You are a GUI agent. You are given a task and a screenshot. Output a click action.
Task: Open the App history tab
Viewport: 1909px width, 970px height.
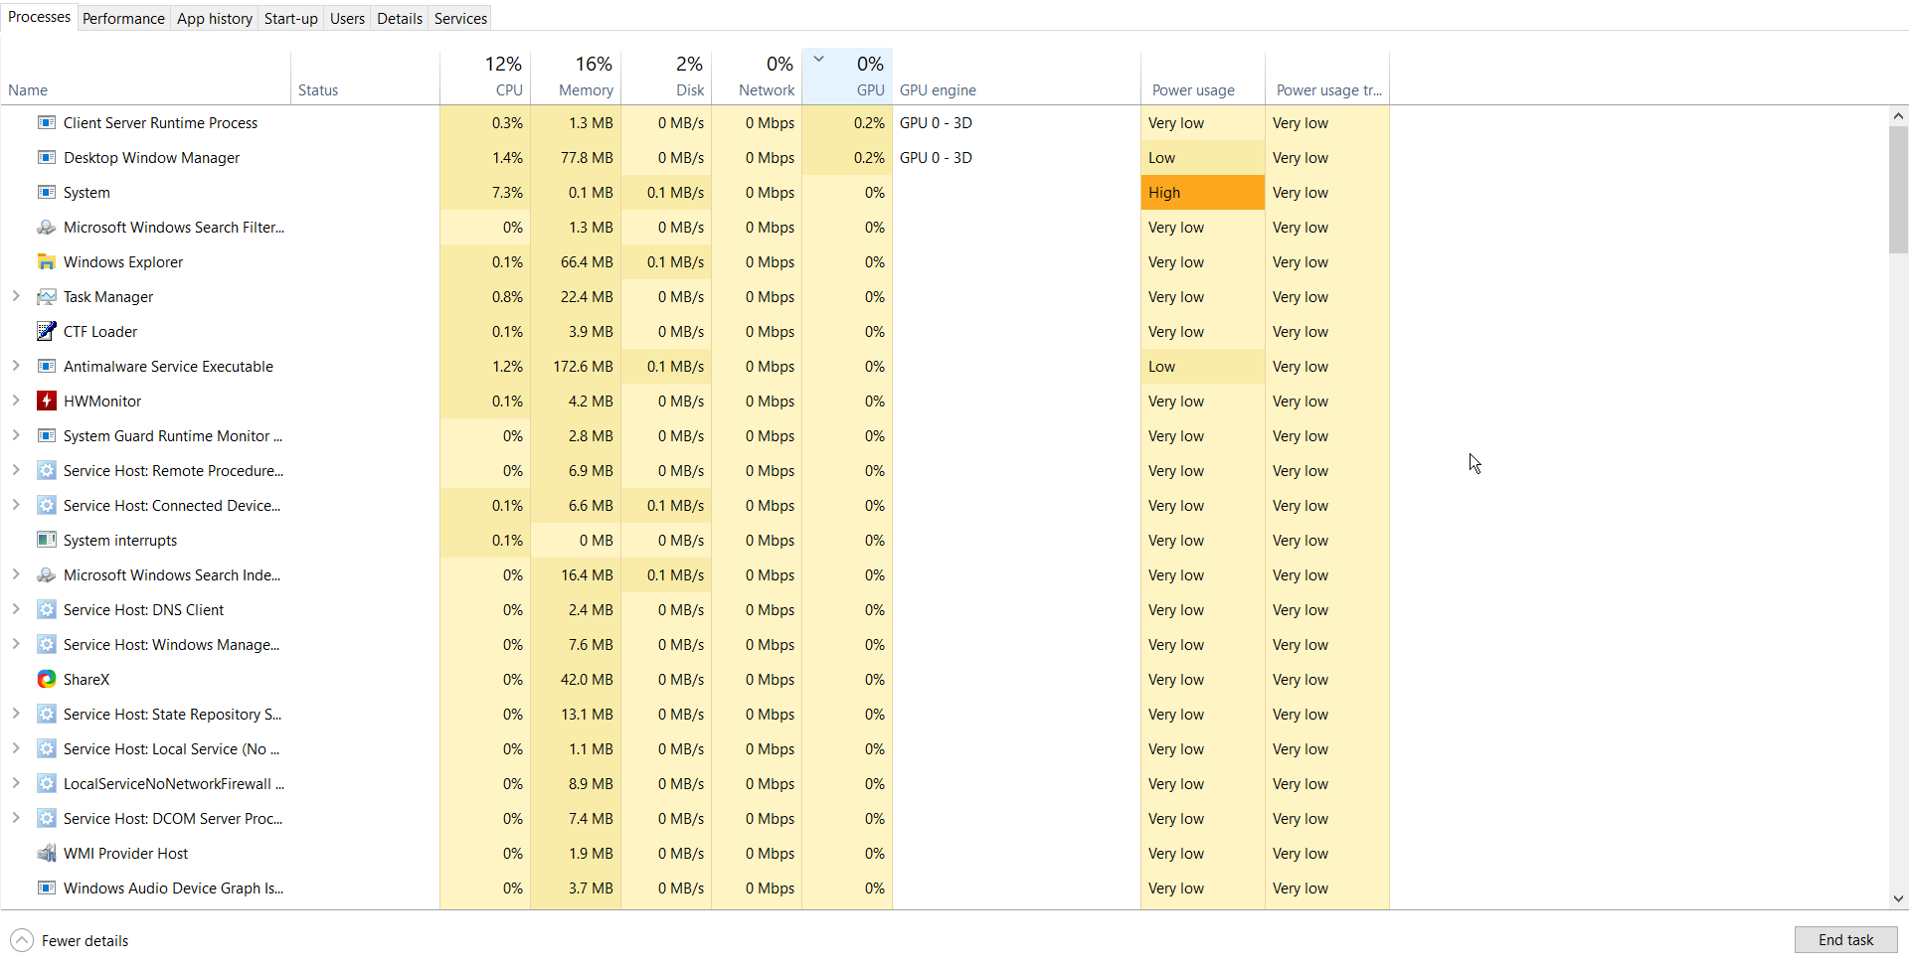215,19
